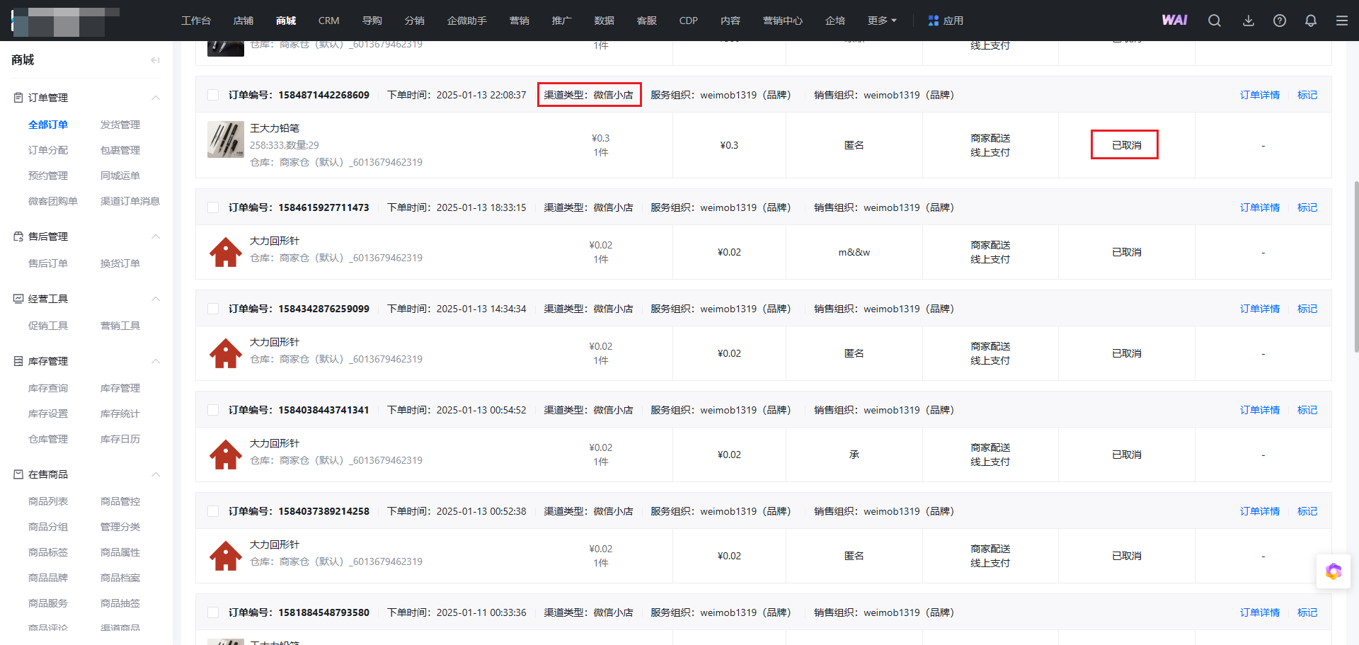Collapse the 经营工具 section chevron

pos(156,299)
